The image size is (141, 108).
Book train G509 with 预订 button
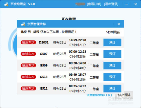click(112, 66)
